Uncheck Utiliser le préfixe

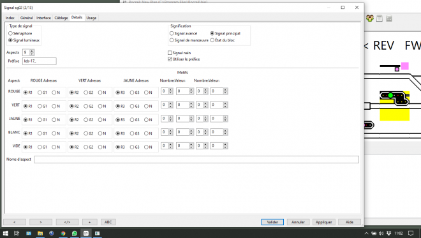(x=170, y=59)
